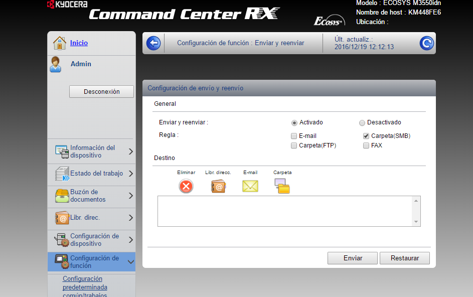Click the Restaurar button
This screenshot has width=473, height=297.
pyautogui.click(x=404, y=258)
